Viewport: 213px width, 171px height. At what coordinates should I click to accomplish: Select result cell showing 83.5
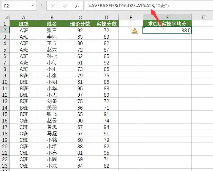167,30
